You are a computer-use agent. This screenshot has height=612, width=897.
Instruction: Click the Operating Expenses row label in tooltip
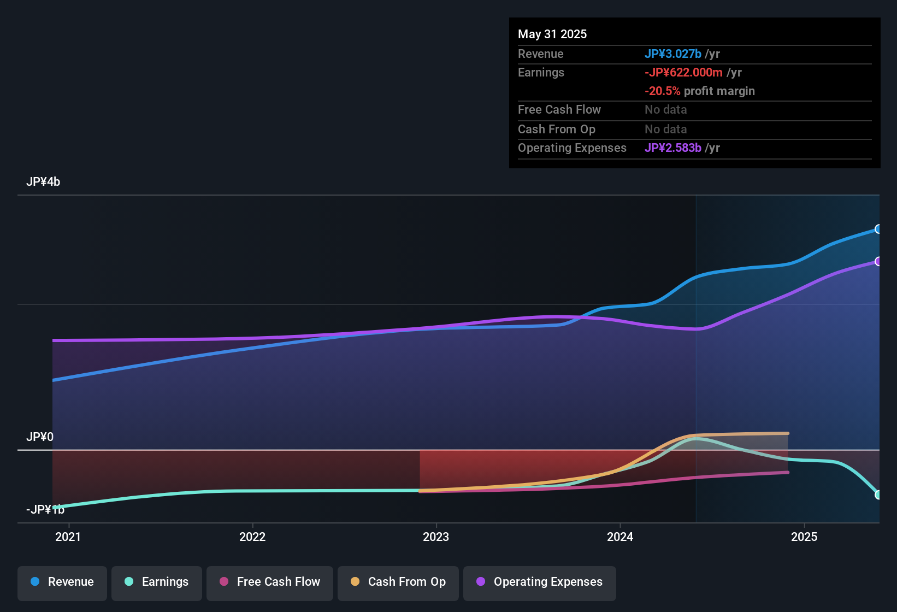click(572, 148)
